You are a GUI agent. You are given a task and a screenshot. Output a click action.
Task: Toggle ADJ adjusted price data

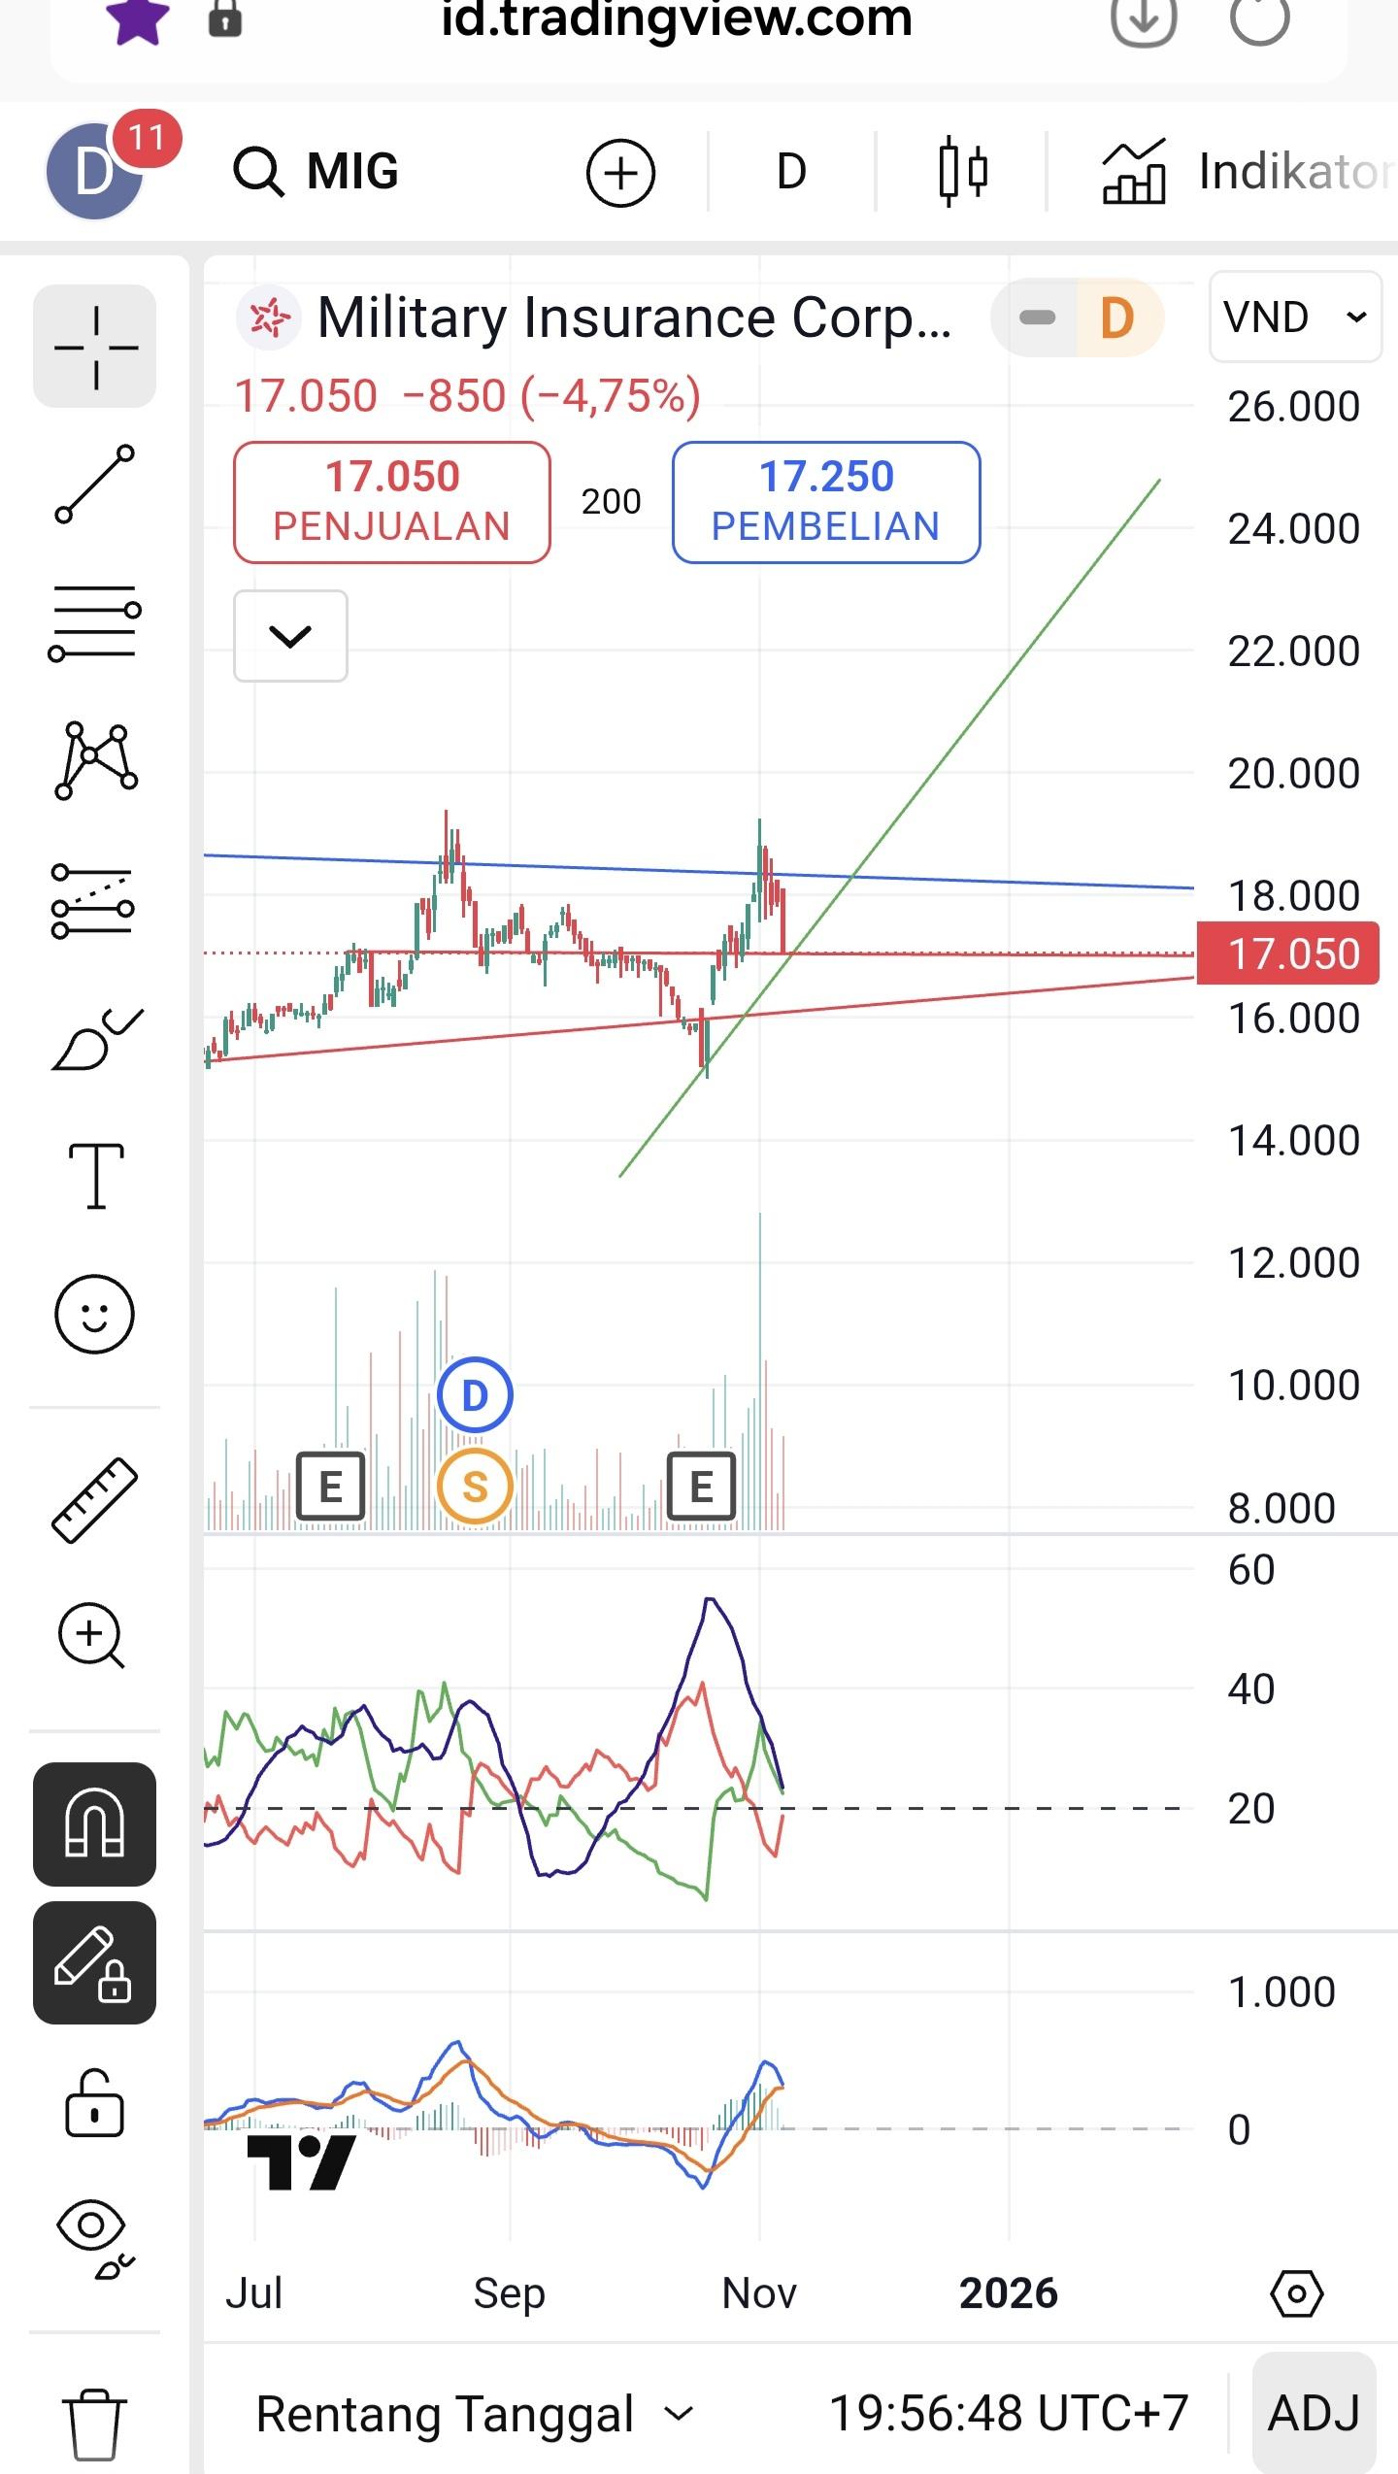coord(1314,2413)
